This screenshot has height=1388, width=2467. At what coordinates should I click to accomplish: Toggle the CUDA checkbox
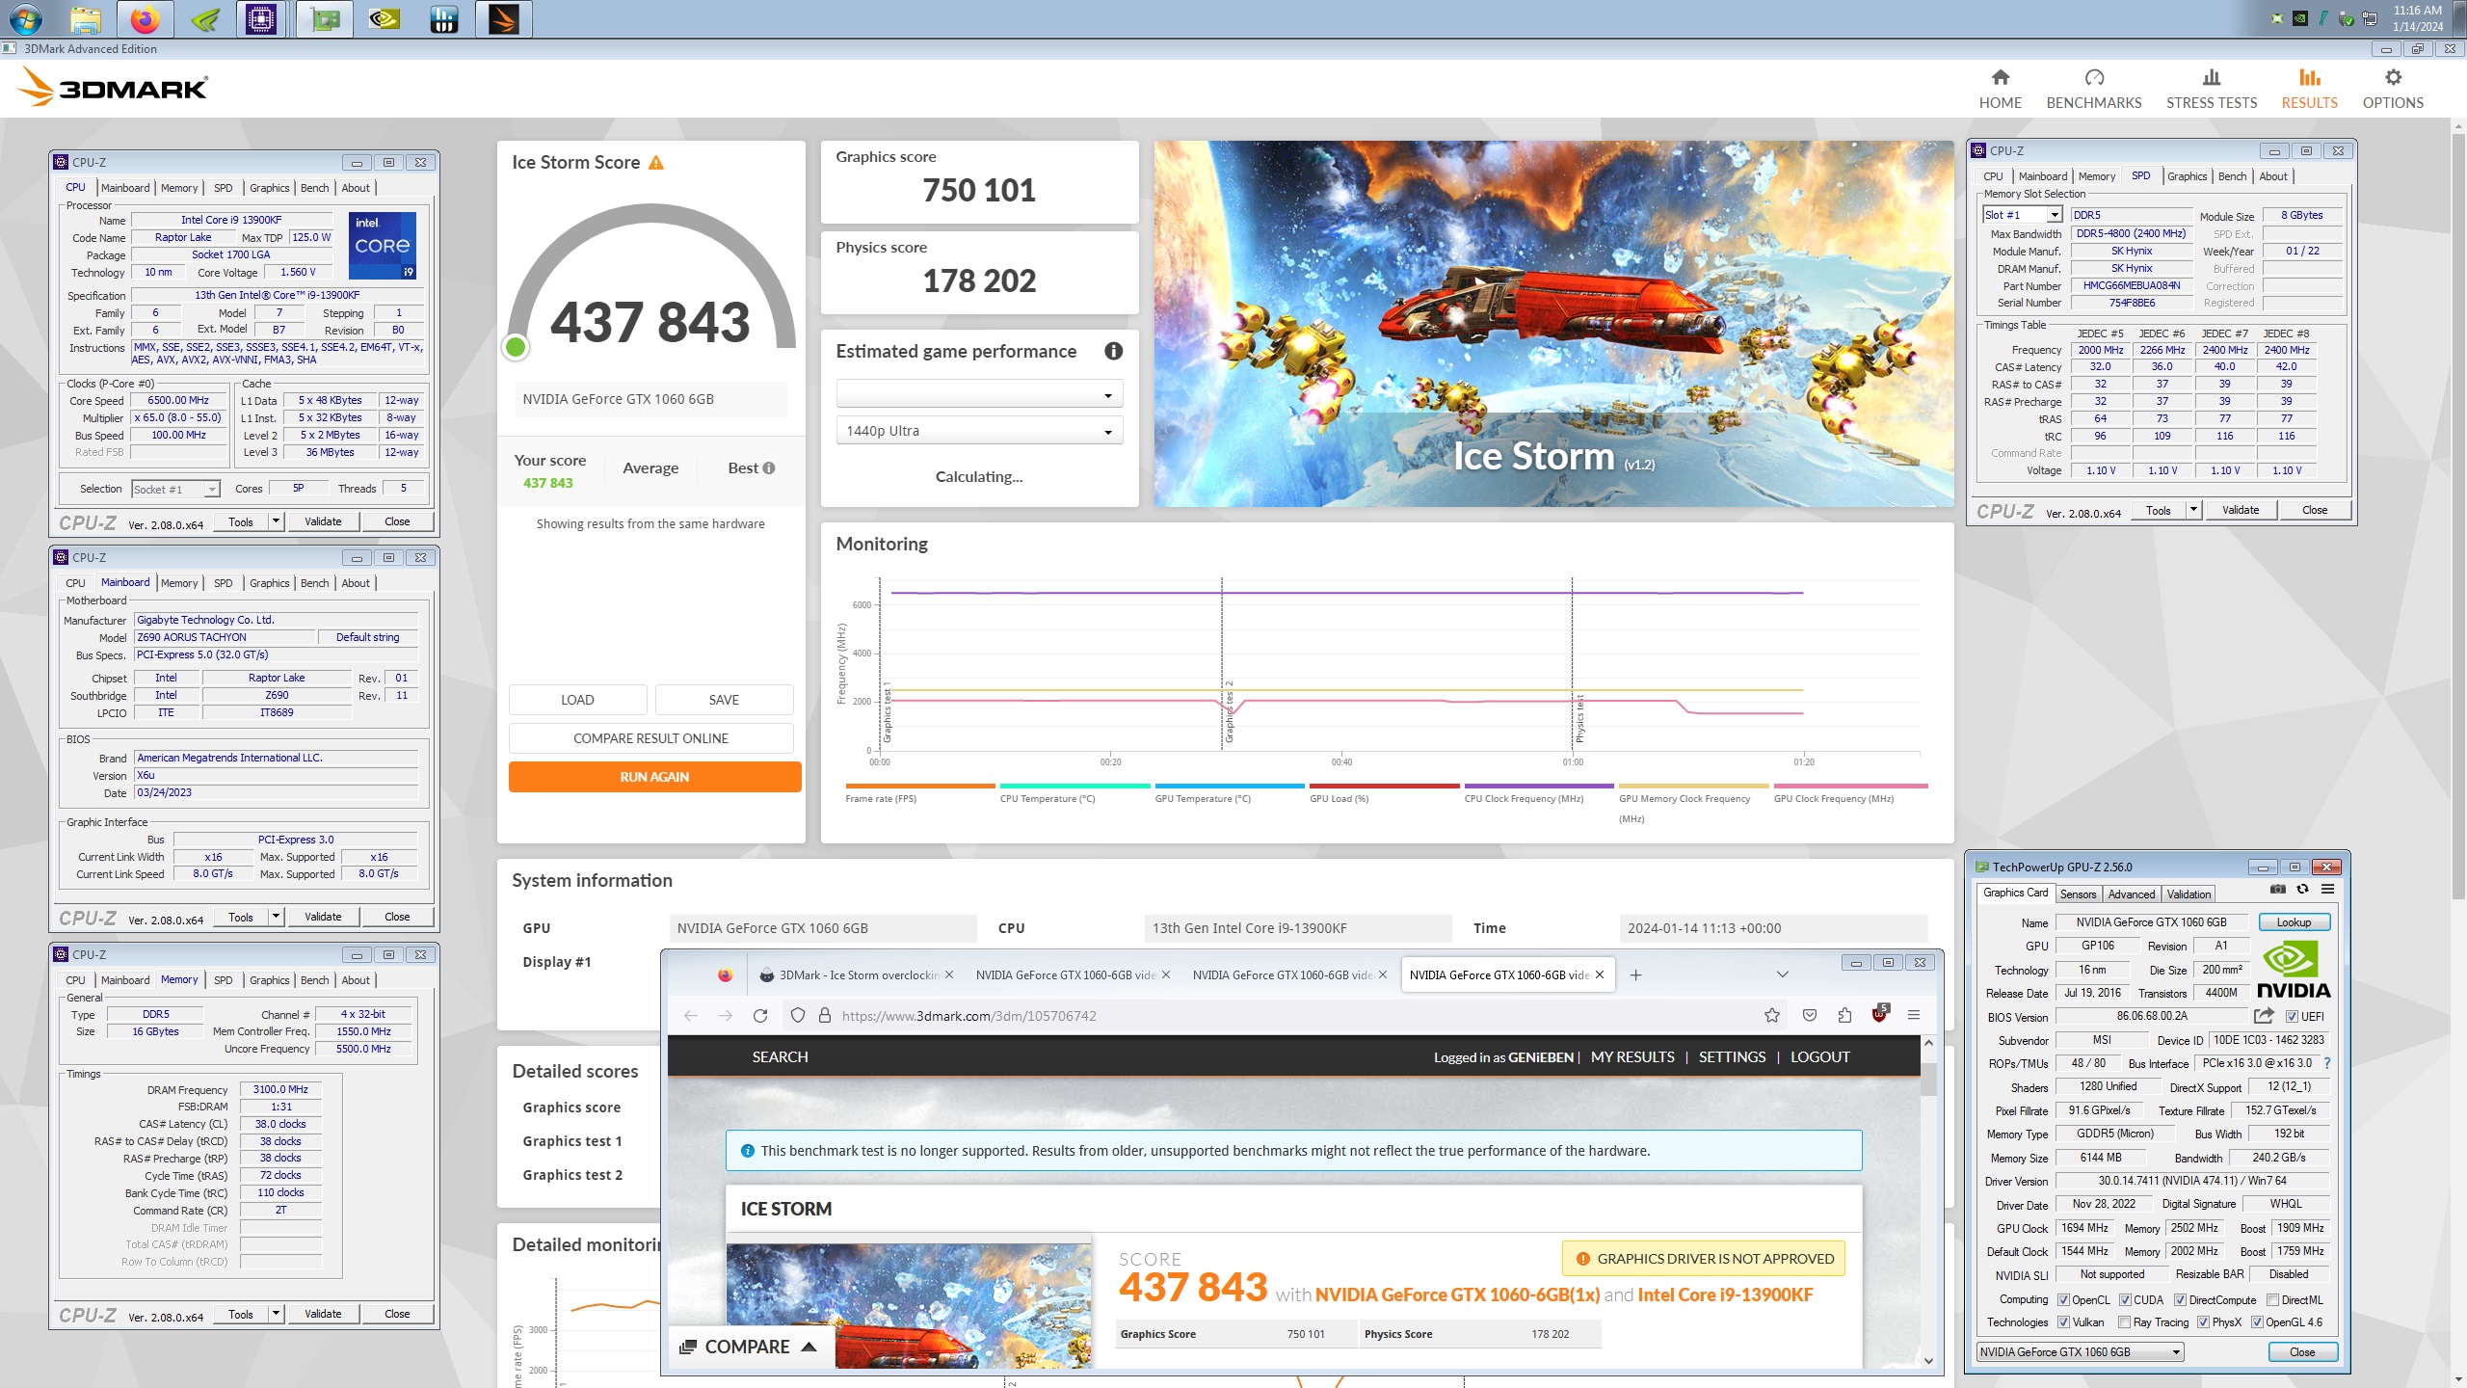click(2125, 1300)
